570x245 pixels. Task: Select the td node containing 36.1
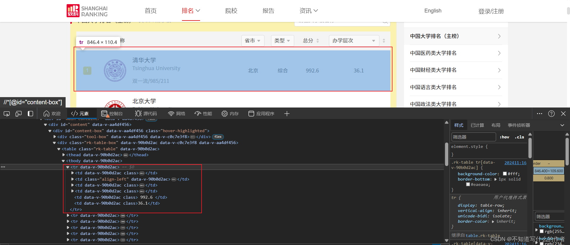tap(117, 203)
